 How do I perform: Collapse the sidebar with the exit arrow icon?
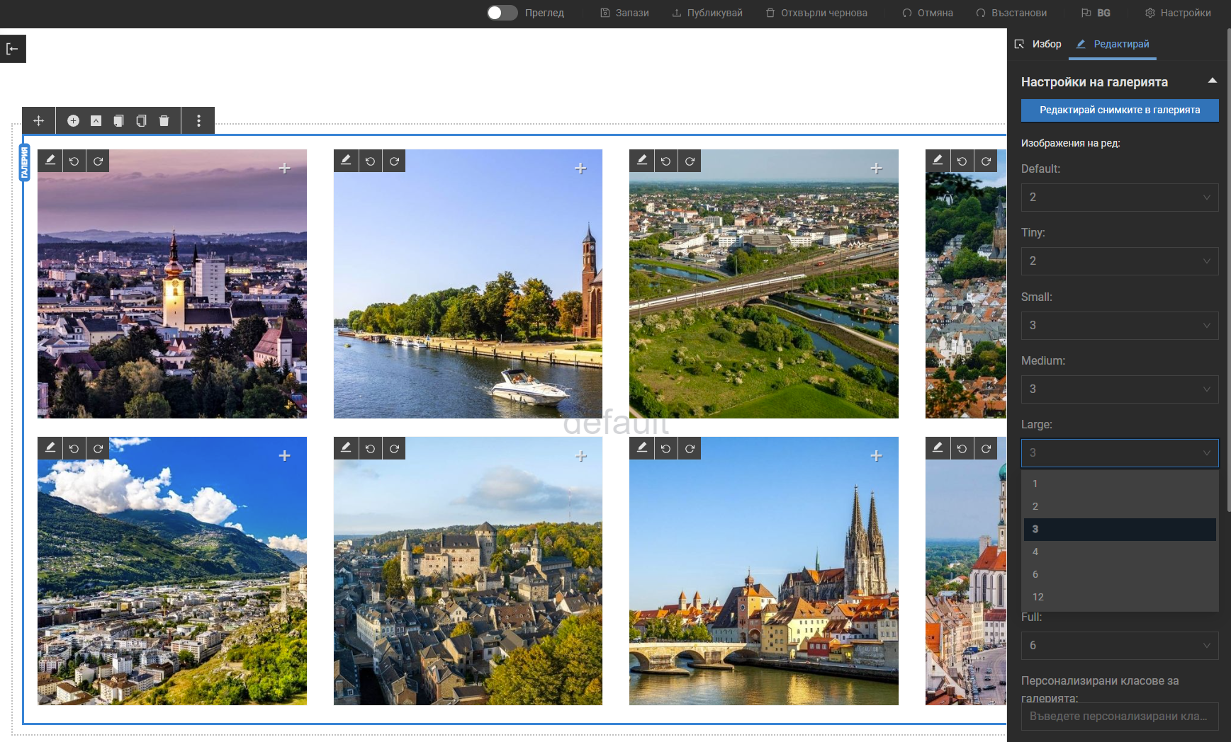(12, 49)
